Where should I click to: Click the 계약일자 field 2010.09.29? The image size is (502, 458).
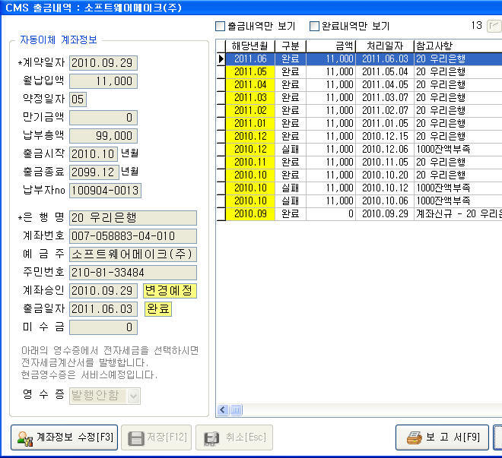pyautogui.click(x=103, y=63)
